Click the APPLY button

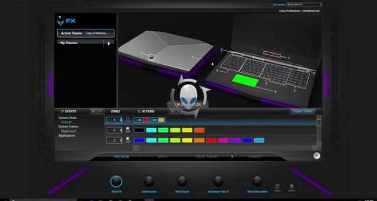tap(162, 157)
